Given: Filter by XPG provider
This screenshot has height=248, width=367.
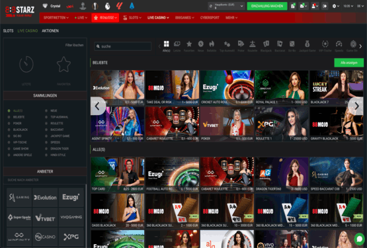Looking at the screenshot, I should point(71,237).
